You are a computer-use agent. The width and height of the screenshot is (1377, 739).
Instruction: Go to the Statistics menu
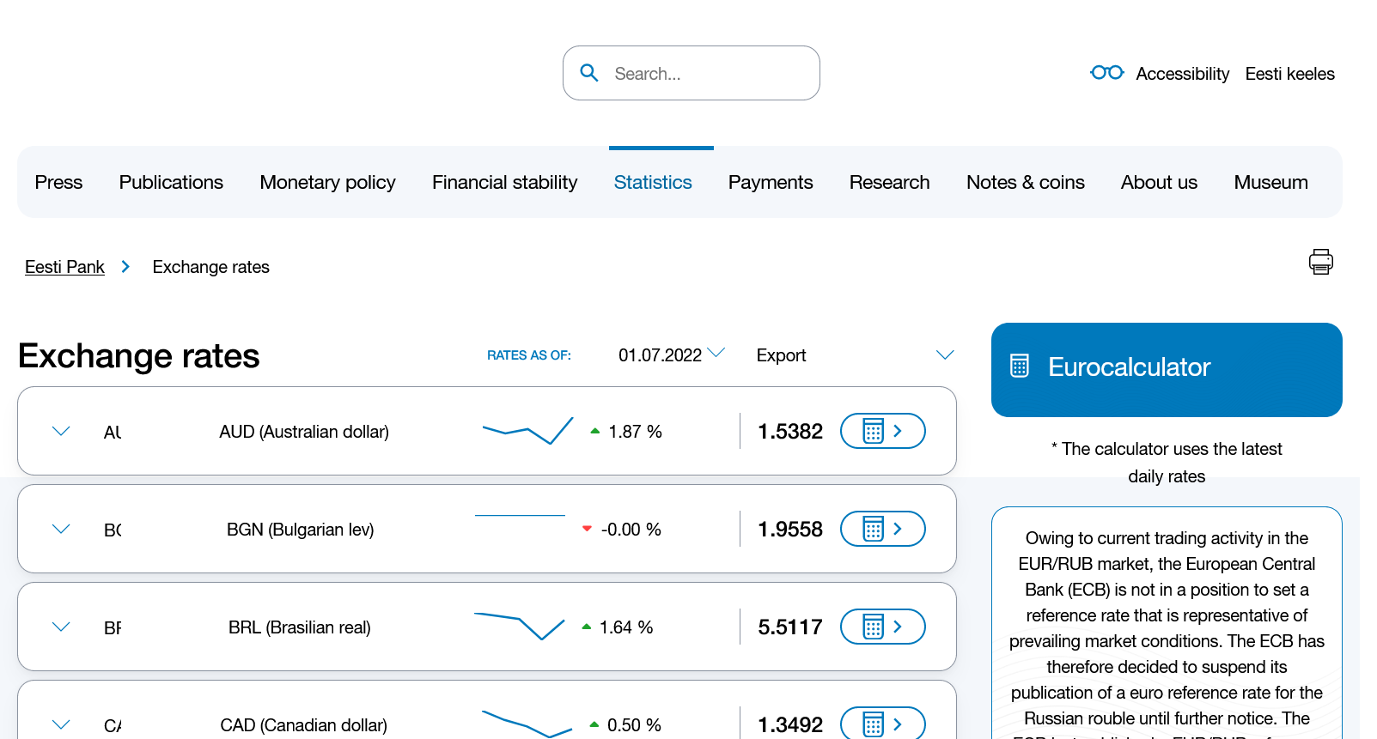[652, 182]
